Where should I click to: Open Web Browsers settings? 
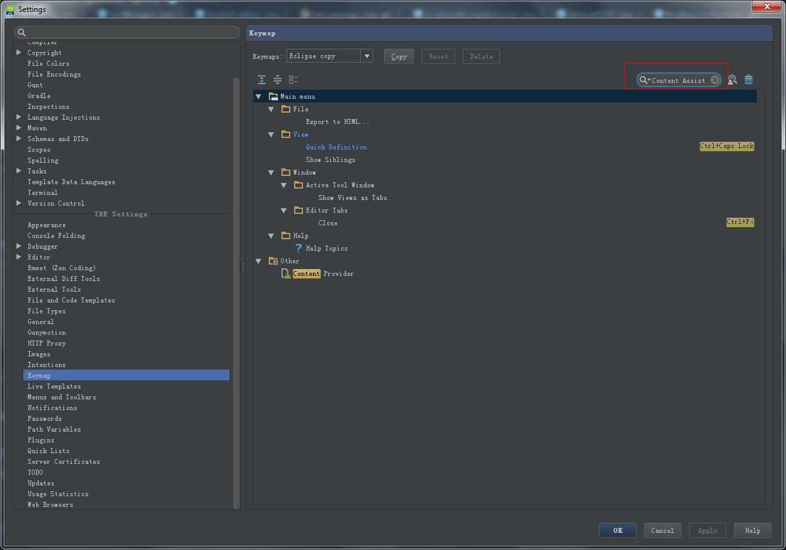coord(50,504)
